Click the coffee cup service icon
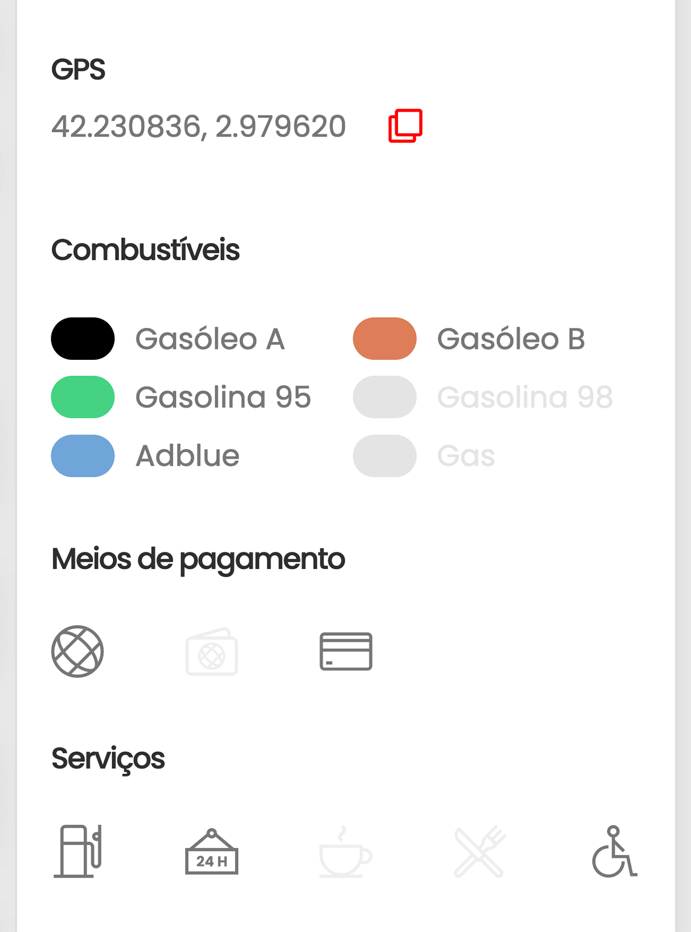This screenshot has height=932, width=691. pos(345,852)
